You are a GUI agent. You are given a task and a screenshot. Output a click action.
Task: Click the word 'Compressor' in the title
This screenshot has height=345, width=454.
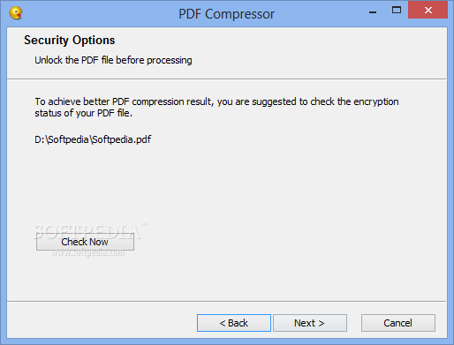(x=239, y=14)
